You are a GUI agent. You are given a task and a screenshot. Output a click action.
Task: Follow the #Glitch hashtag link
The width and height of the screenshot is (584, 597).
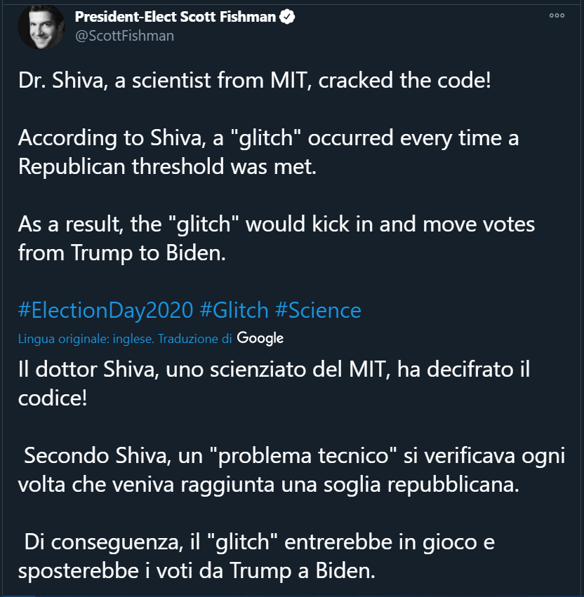point(234,310)
